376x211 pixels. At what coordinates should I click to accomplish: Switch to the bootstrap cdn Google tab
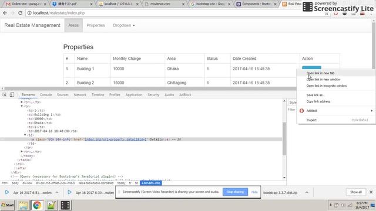pyautogui.click(x=210, y=4)
